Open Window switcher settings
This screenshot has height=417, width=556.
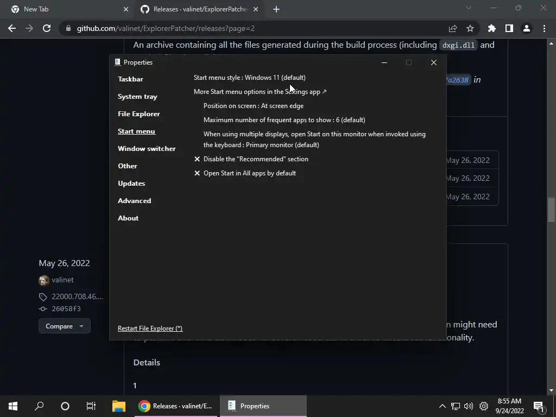pyautogui.click(x=147, y=149)
